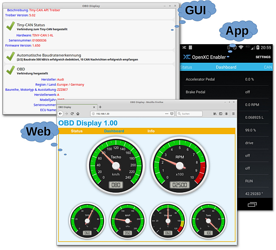
Task: Switch to CAN tab in OpenXC Enabler
Action: pyautogui.click(x=268, y=67)
